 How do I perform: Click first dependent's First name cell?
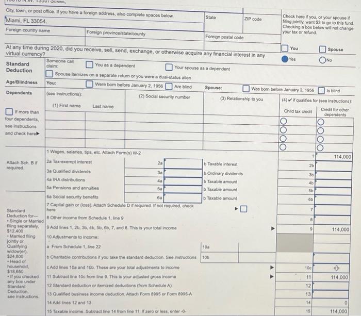click(x=65, y=116)
